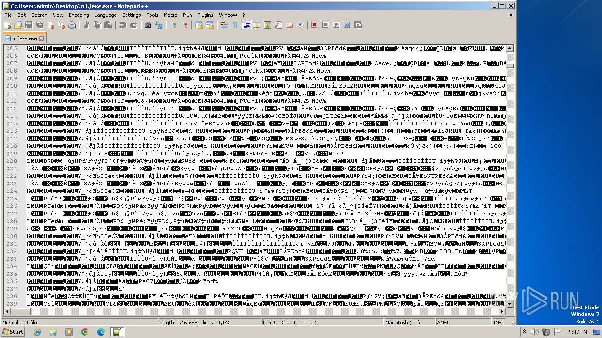
Task: Click the Open file toolbar icon
Action: tap(18, 25)
